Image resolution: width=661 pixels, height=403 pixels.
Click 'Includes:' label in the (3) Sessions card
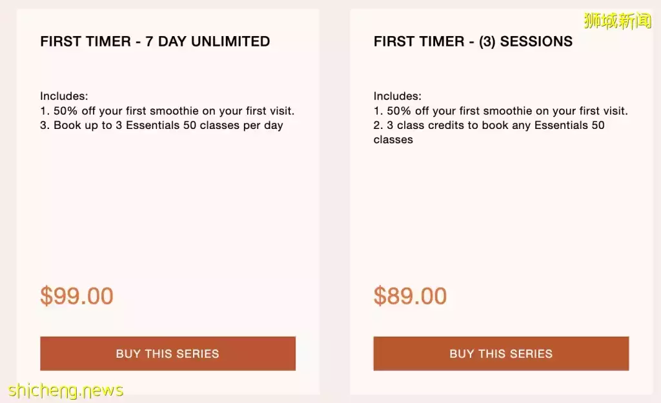[397, 96]
